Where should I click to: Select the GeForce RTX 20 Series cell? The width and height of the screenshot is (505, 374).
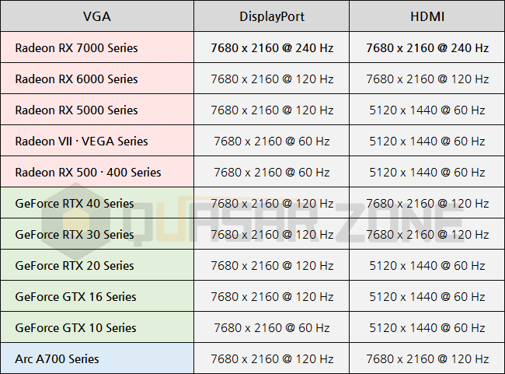97,265
